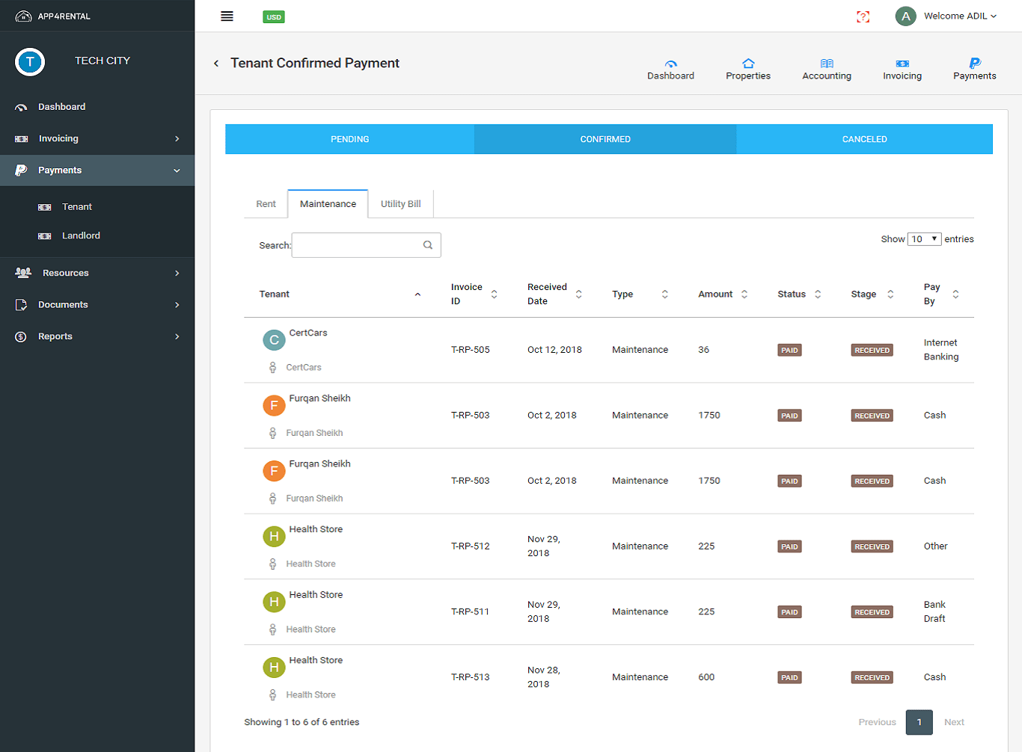
Task: Click the Showing 1 to 6 of 6 entries text
Action: point(302,722)
